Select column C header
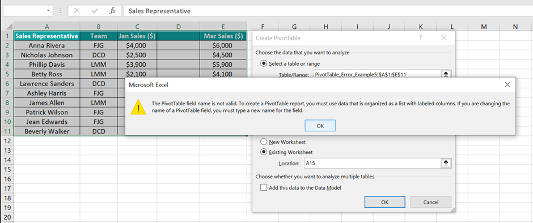The height and width of the screenshot is (223, 533). click(x=137, y=27)
